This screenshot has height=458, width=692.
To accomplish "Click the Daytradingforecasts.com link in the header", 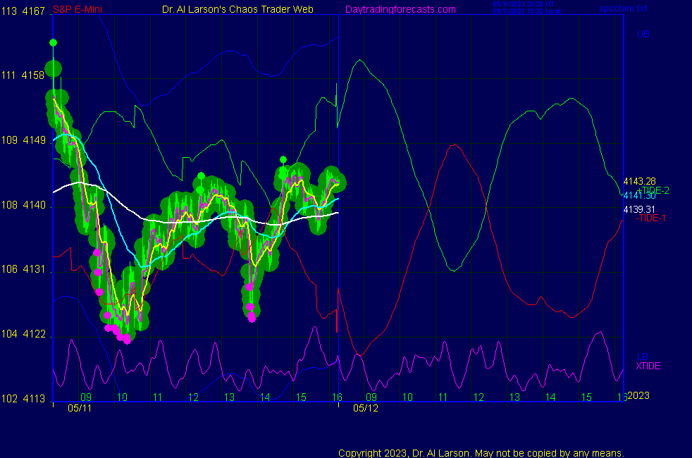I will click(400, 9).
